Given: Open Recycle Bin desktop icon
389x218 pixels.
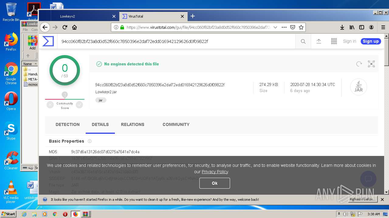Looking at the screenshot, I should 11,12.
